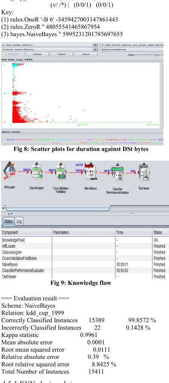Viewport: 169px width, 383px height.
Task: Select the ClassAssigner row in status table
Action: click(85, 252)
